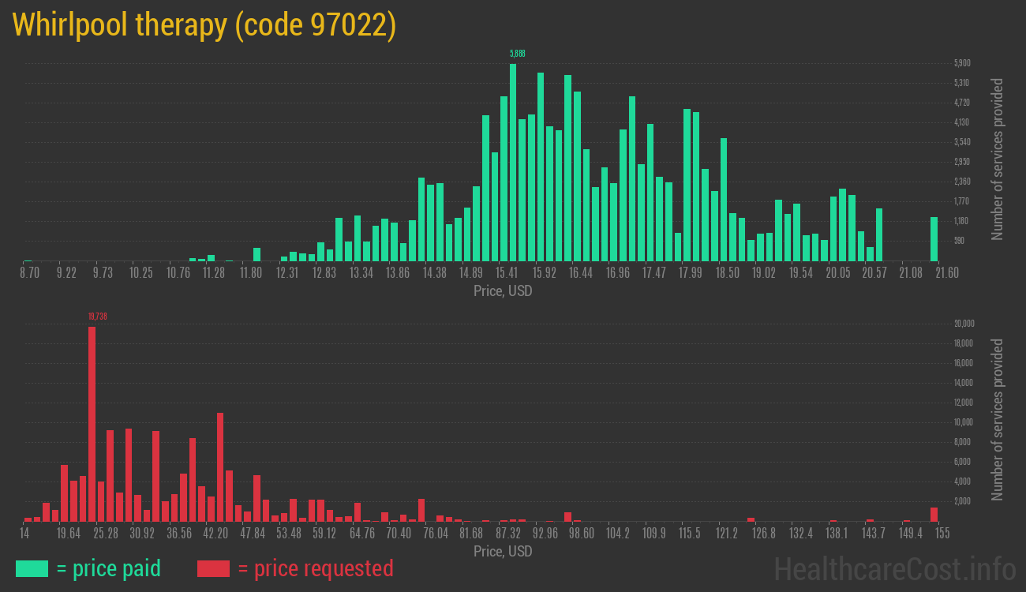Click the 'Price, USD' label under red chart
1026x592 pixels.
[503, 551]
